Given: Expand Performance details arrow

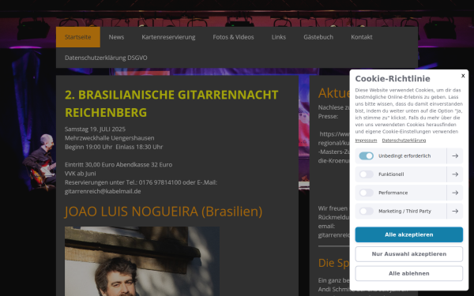Looking at the screenshot, I should (x=455, y=193).
